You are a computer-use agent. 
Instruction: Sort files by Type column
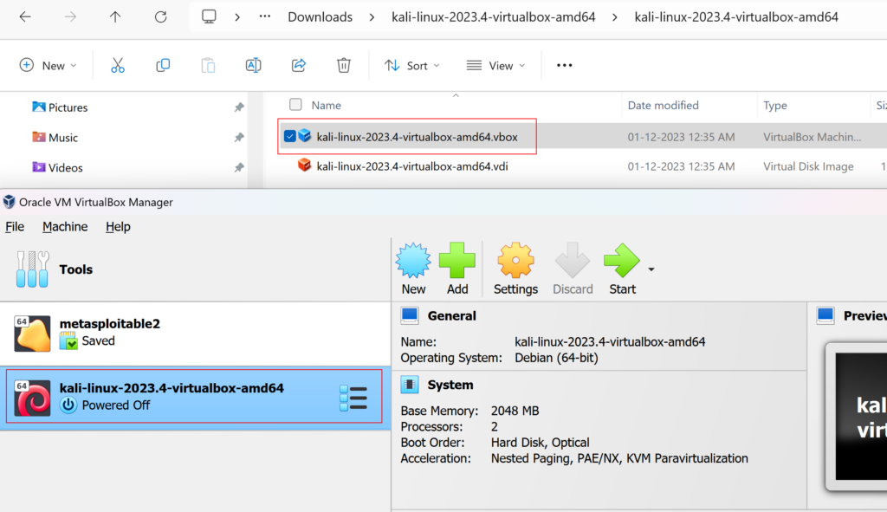click(775, 105)
